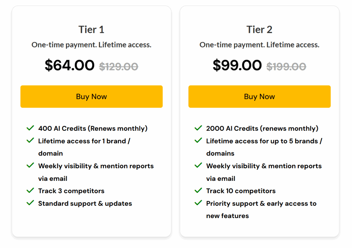Screen dimensions: 352x248
Task: Click checkmark next to up to 5 brands access
Action: click(x=198, y=141)
